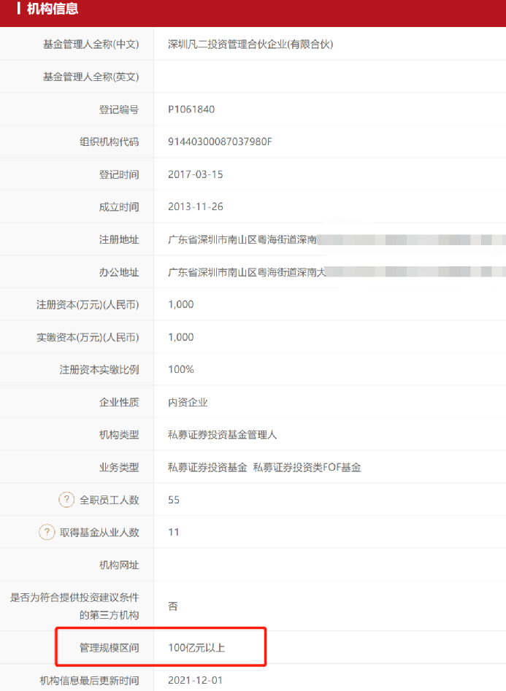Click the help icon beside 全职员工人数
The image size is (506, 691).
[x=67, y=500]
